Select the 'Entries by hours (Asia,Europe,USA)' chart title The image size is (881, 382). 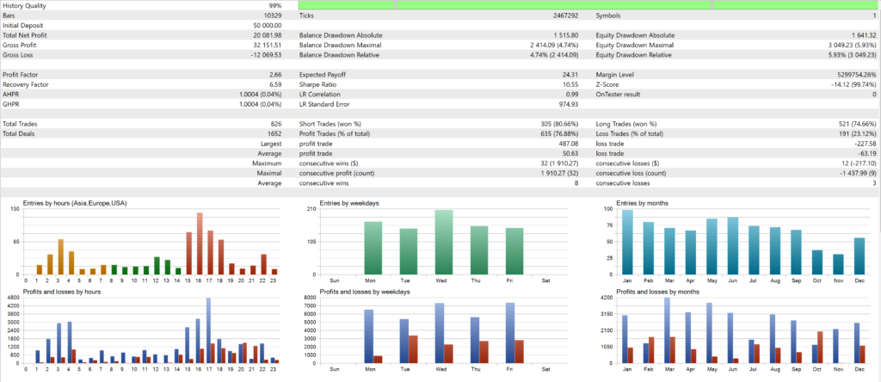point(75,203)
